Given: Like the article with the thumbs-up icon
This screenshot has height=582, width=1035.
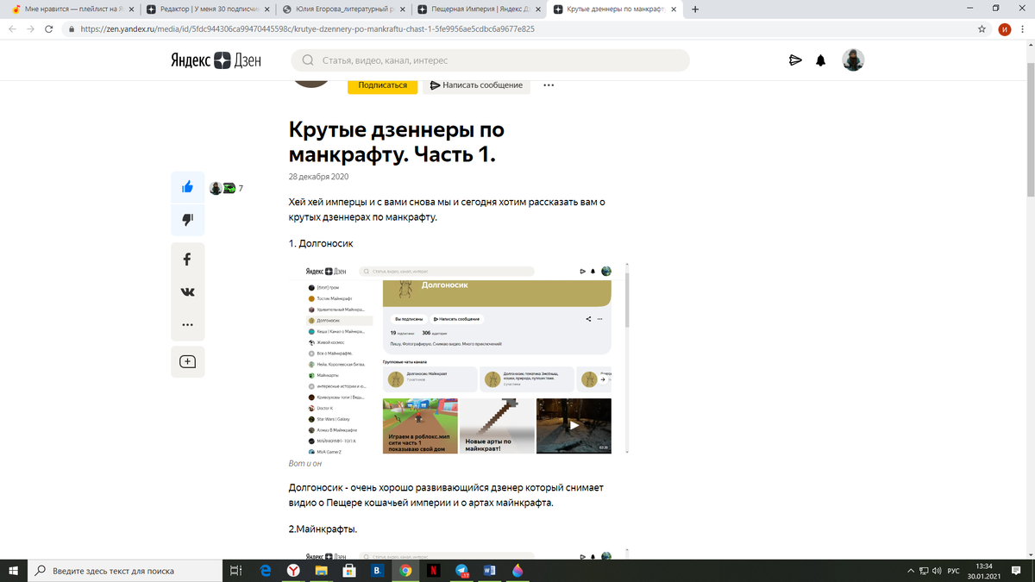Looking at the screenshot, I should point(187,187).
